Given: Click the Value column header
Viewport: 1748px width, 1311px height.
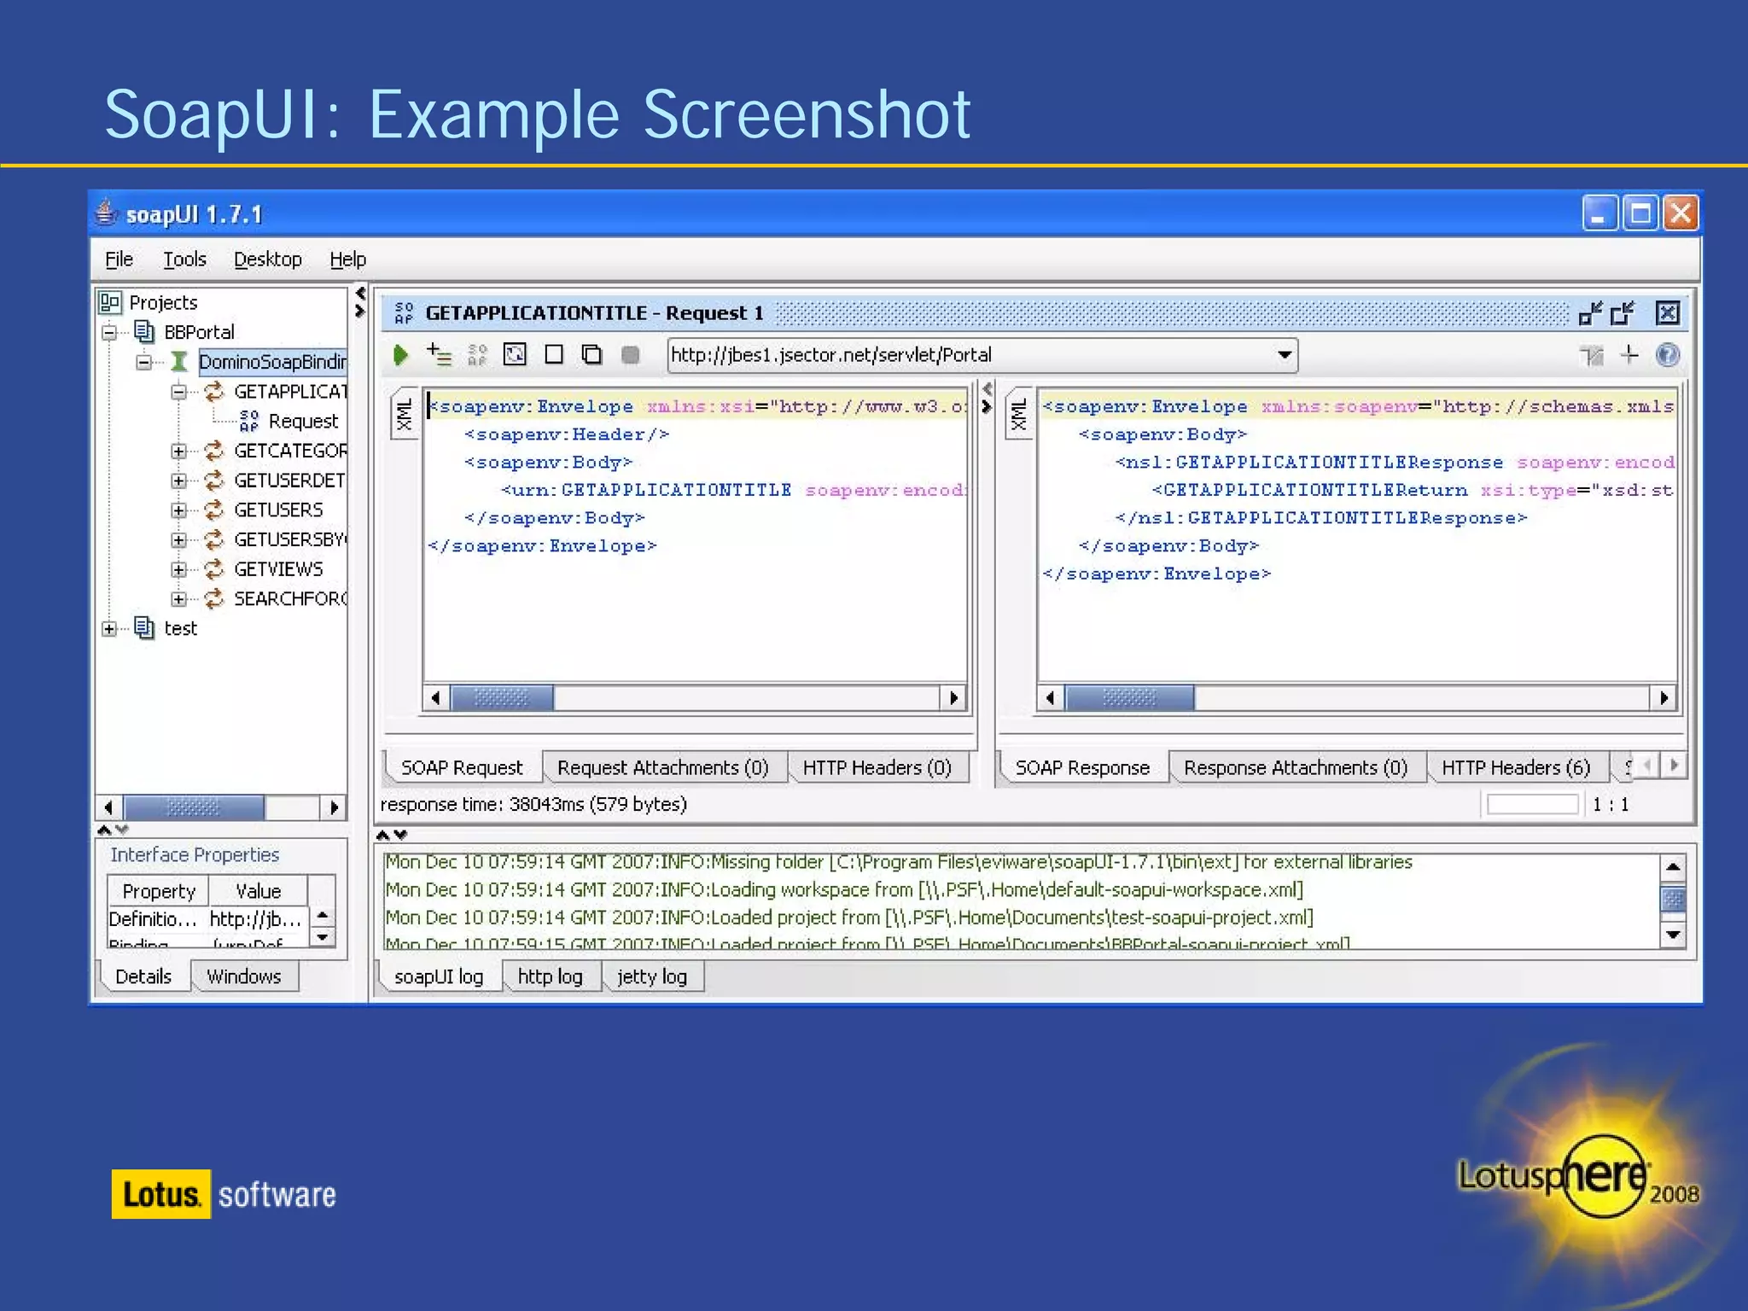Looking at the screenshot, I should click(258, 891).
